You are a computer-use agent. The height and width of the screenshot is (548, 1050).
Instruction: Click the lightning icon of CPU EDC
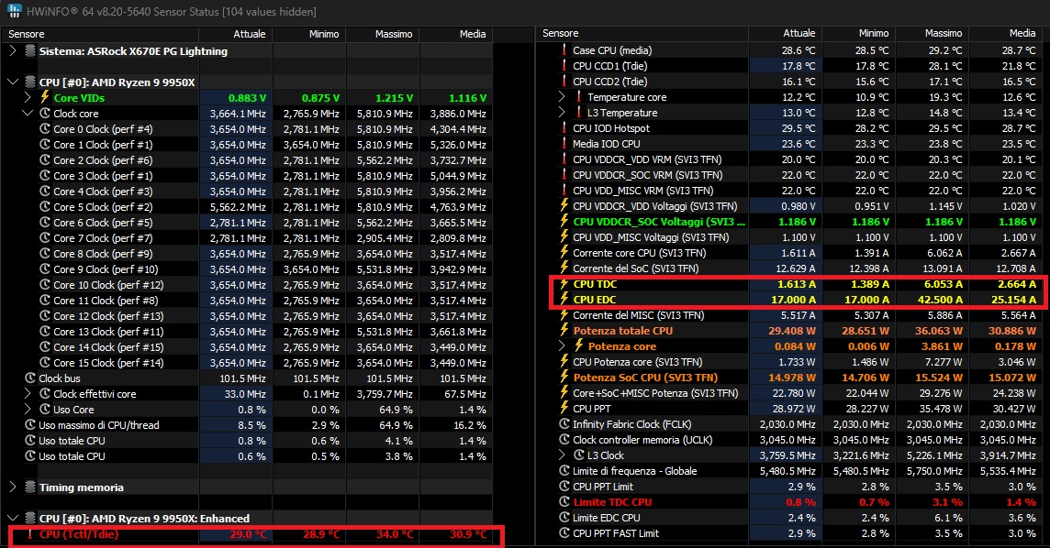(564, 300)
